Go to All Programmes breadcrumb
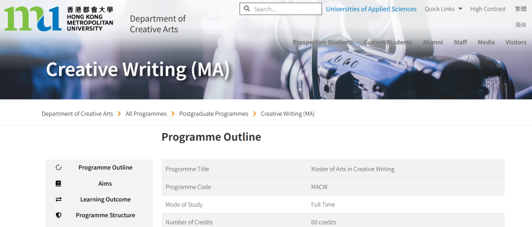 [x=146, y=113]
